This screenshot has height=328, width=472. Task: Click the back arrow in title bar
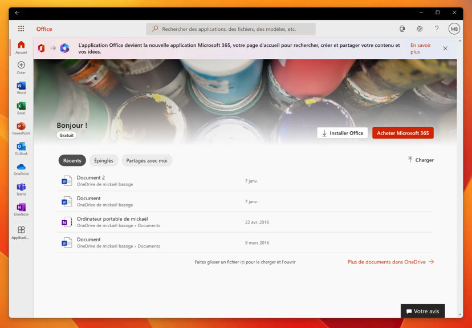click(17, 13)
